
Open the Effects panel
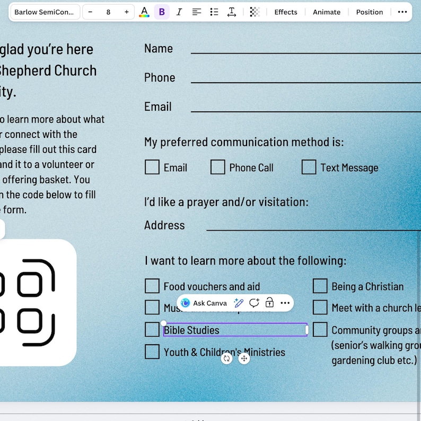(286, 12)
